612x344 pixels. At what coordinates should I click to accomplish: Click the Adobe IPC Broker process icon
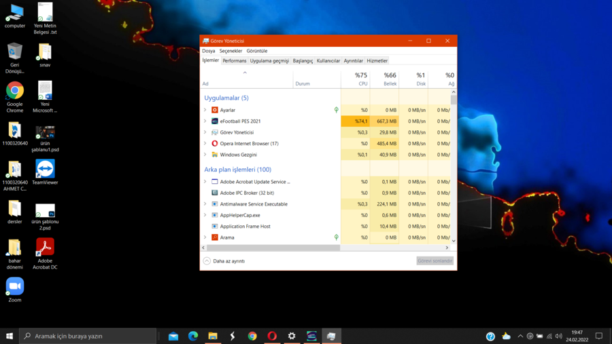215,193
